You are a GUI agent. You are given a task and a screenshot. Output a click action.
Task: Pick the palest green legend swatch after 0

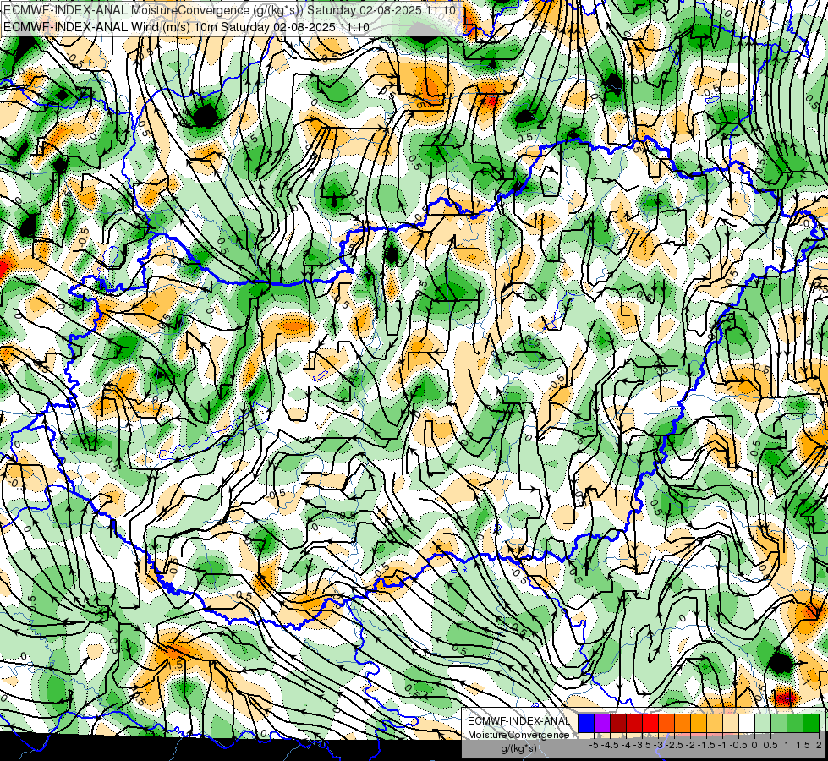[x=763, y=723]
